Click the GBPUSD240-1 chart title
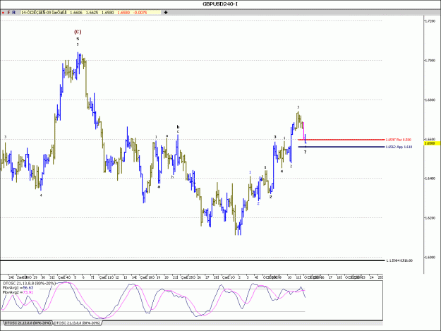441x331 pixels. 220,4
